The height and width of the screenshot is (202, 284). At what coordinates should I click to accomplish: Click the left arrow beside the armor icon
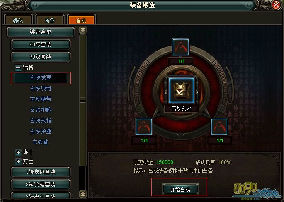pyautogui.click(x=165, y=92)
